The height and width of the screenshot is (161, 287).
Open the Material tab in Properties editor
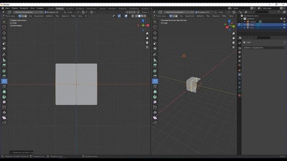point(239,95)
